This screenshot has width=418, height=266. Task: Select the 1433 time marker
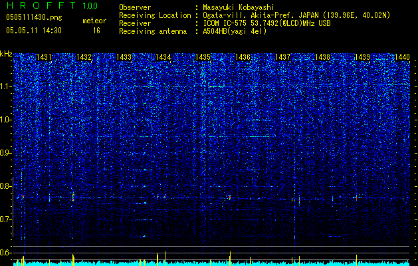coord(124,57)
